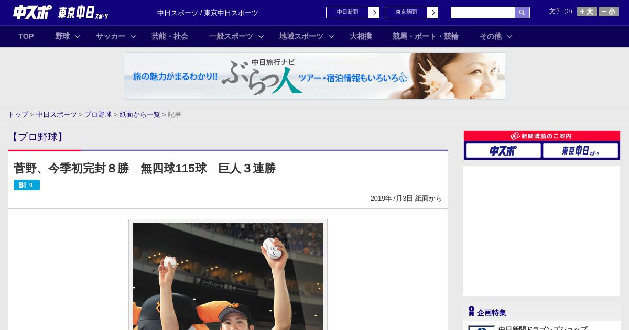Click arrow next to 中日新聞
Viewport: 629px width, 330px height.
pos(374,13)
